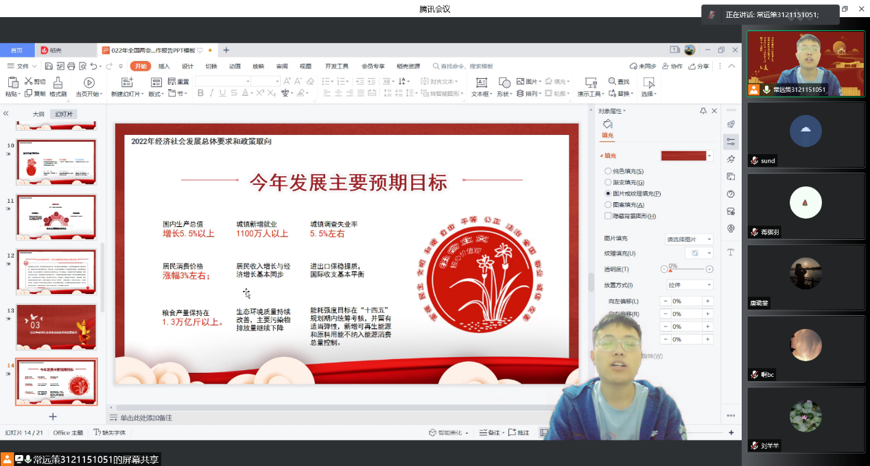Toggle Underline formatting
The image size is (870, 466).
(x=224, y=94)
